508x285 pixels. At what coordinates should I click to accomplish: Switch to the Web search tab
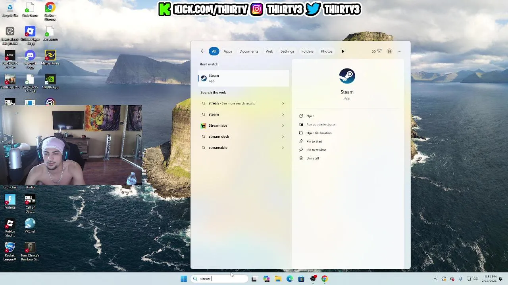269,51
